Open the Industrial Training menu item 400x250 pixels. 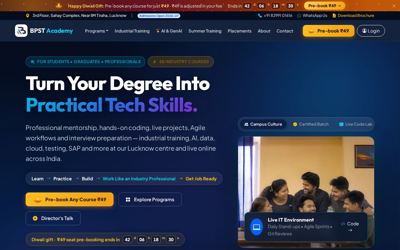click(x=132, y=31)
